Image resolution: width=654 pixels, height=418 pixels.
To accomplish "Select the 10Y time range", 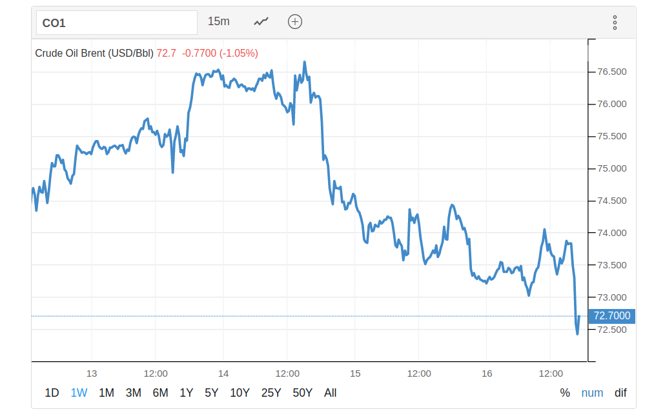I will (x=240, y=393).
